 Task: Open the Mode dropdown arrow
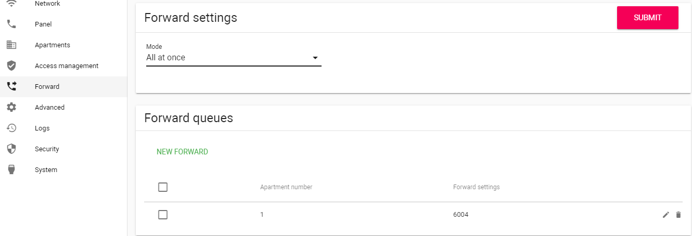pyautogui.click(x=315, y=58)
